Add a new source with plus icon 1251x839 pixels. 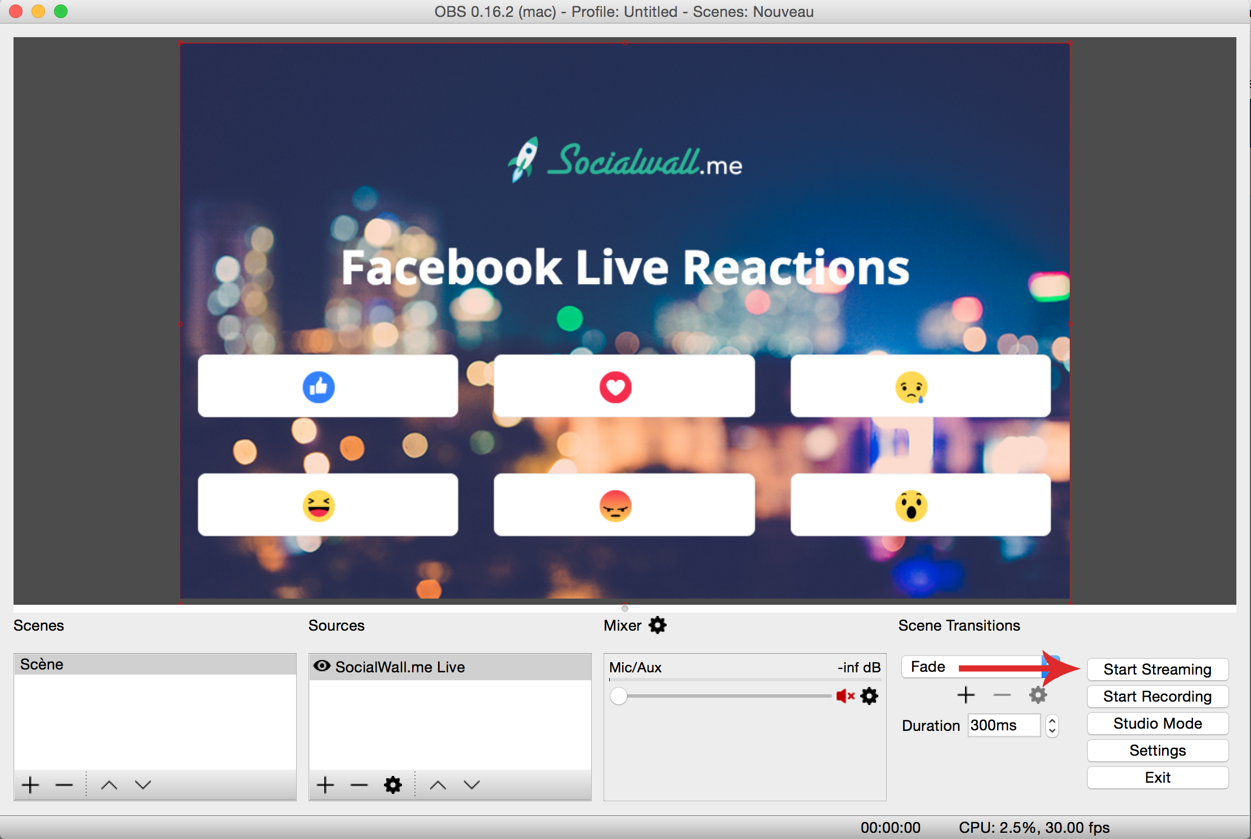(325, 784)
